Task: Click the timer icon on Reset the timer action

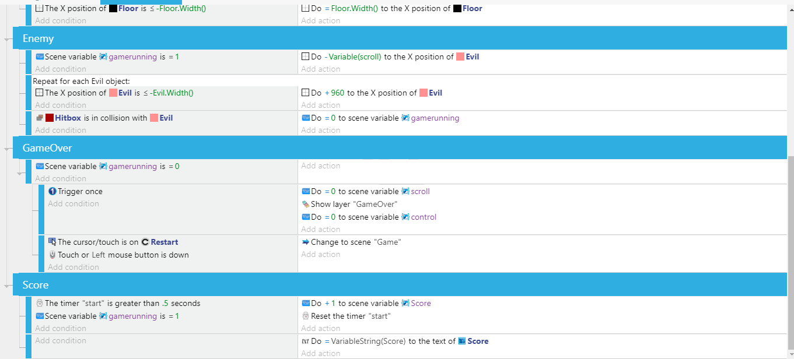Action: (x=305, y=315)
